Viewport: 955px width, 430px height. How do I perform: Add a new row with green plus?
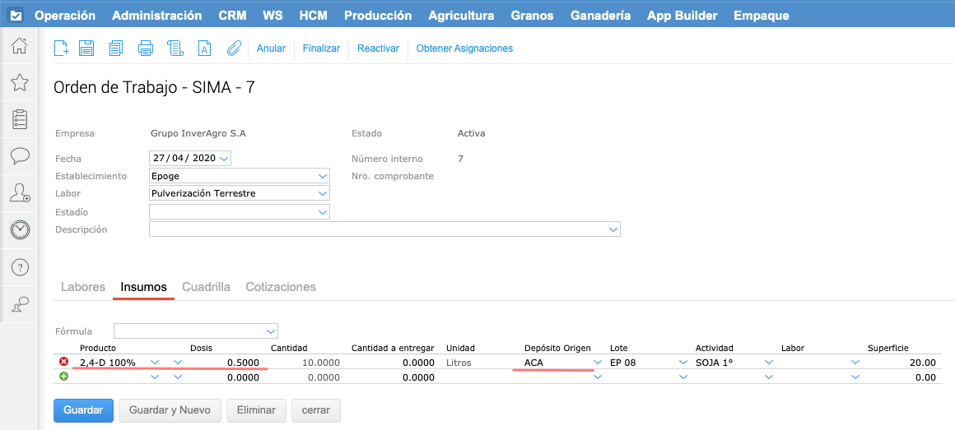click(x=64, y=377)
